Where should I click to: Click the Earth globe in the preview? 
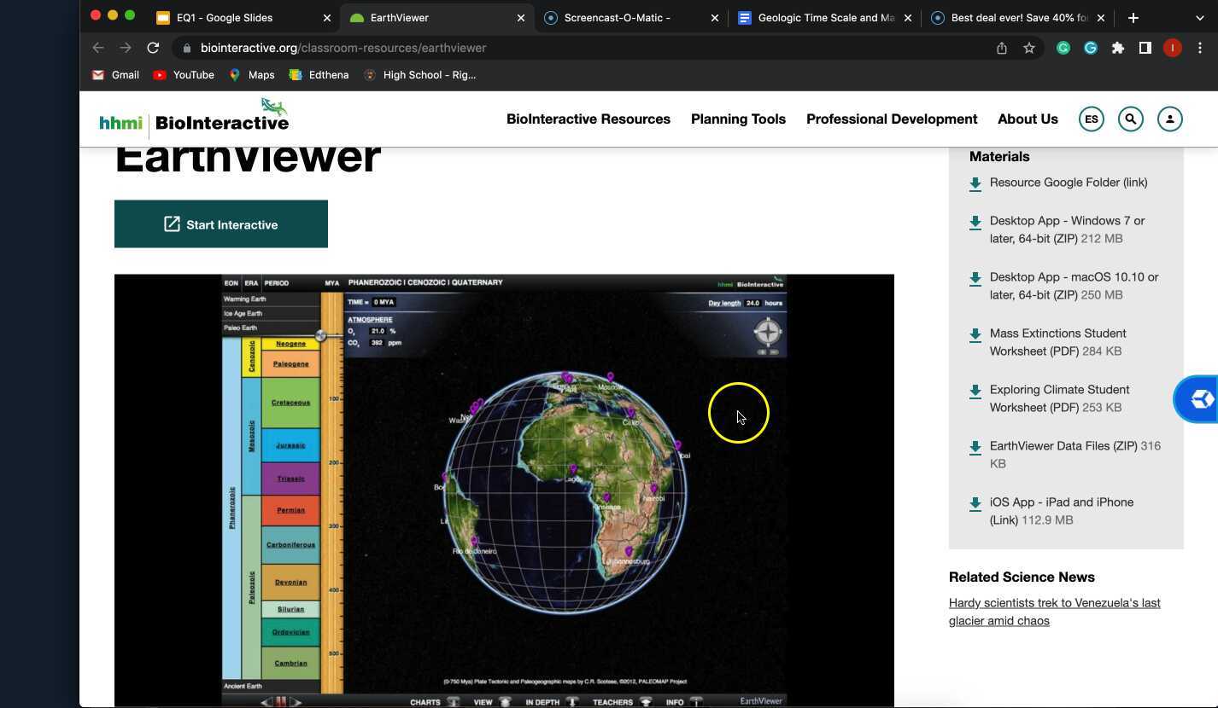pyautogui.click(x=565, y=492)
